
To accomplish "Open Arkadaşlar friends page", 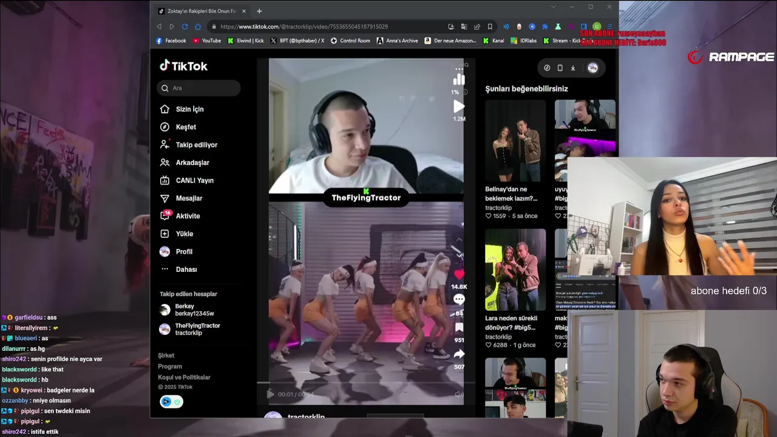I will click(185, 163).
